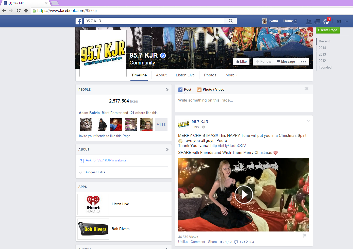The height and width of the screenshot is (249, 353).
Task: Open the More tab dropdown
Action: point(231,75)
